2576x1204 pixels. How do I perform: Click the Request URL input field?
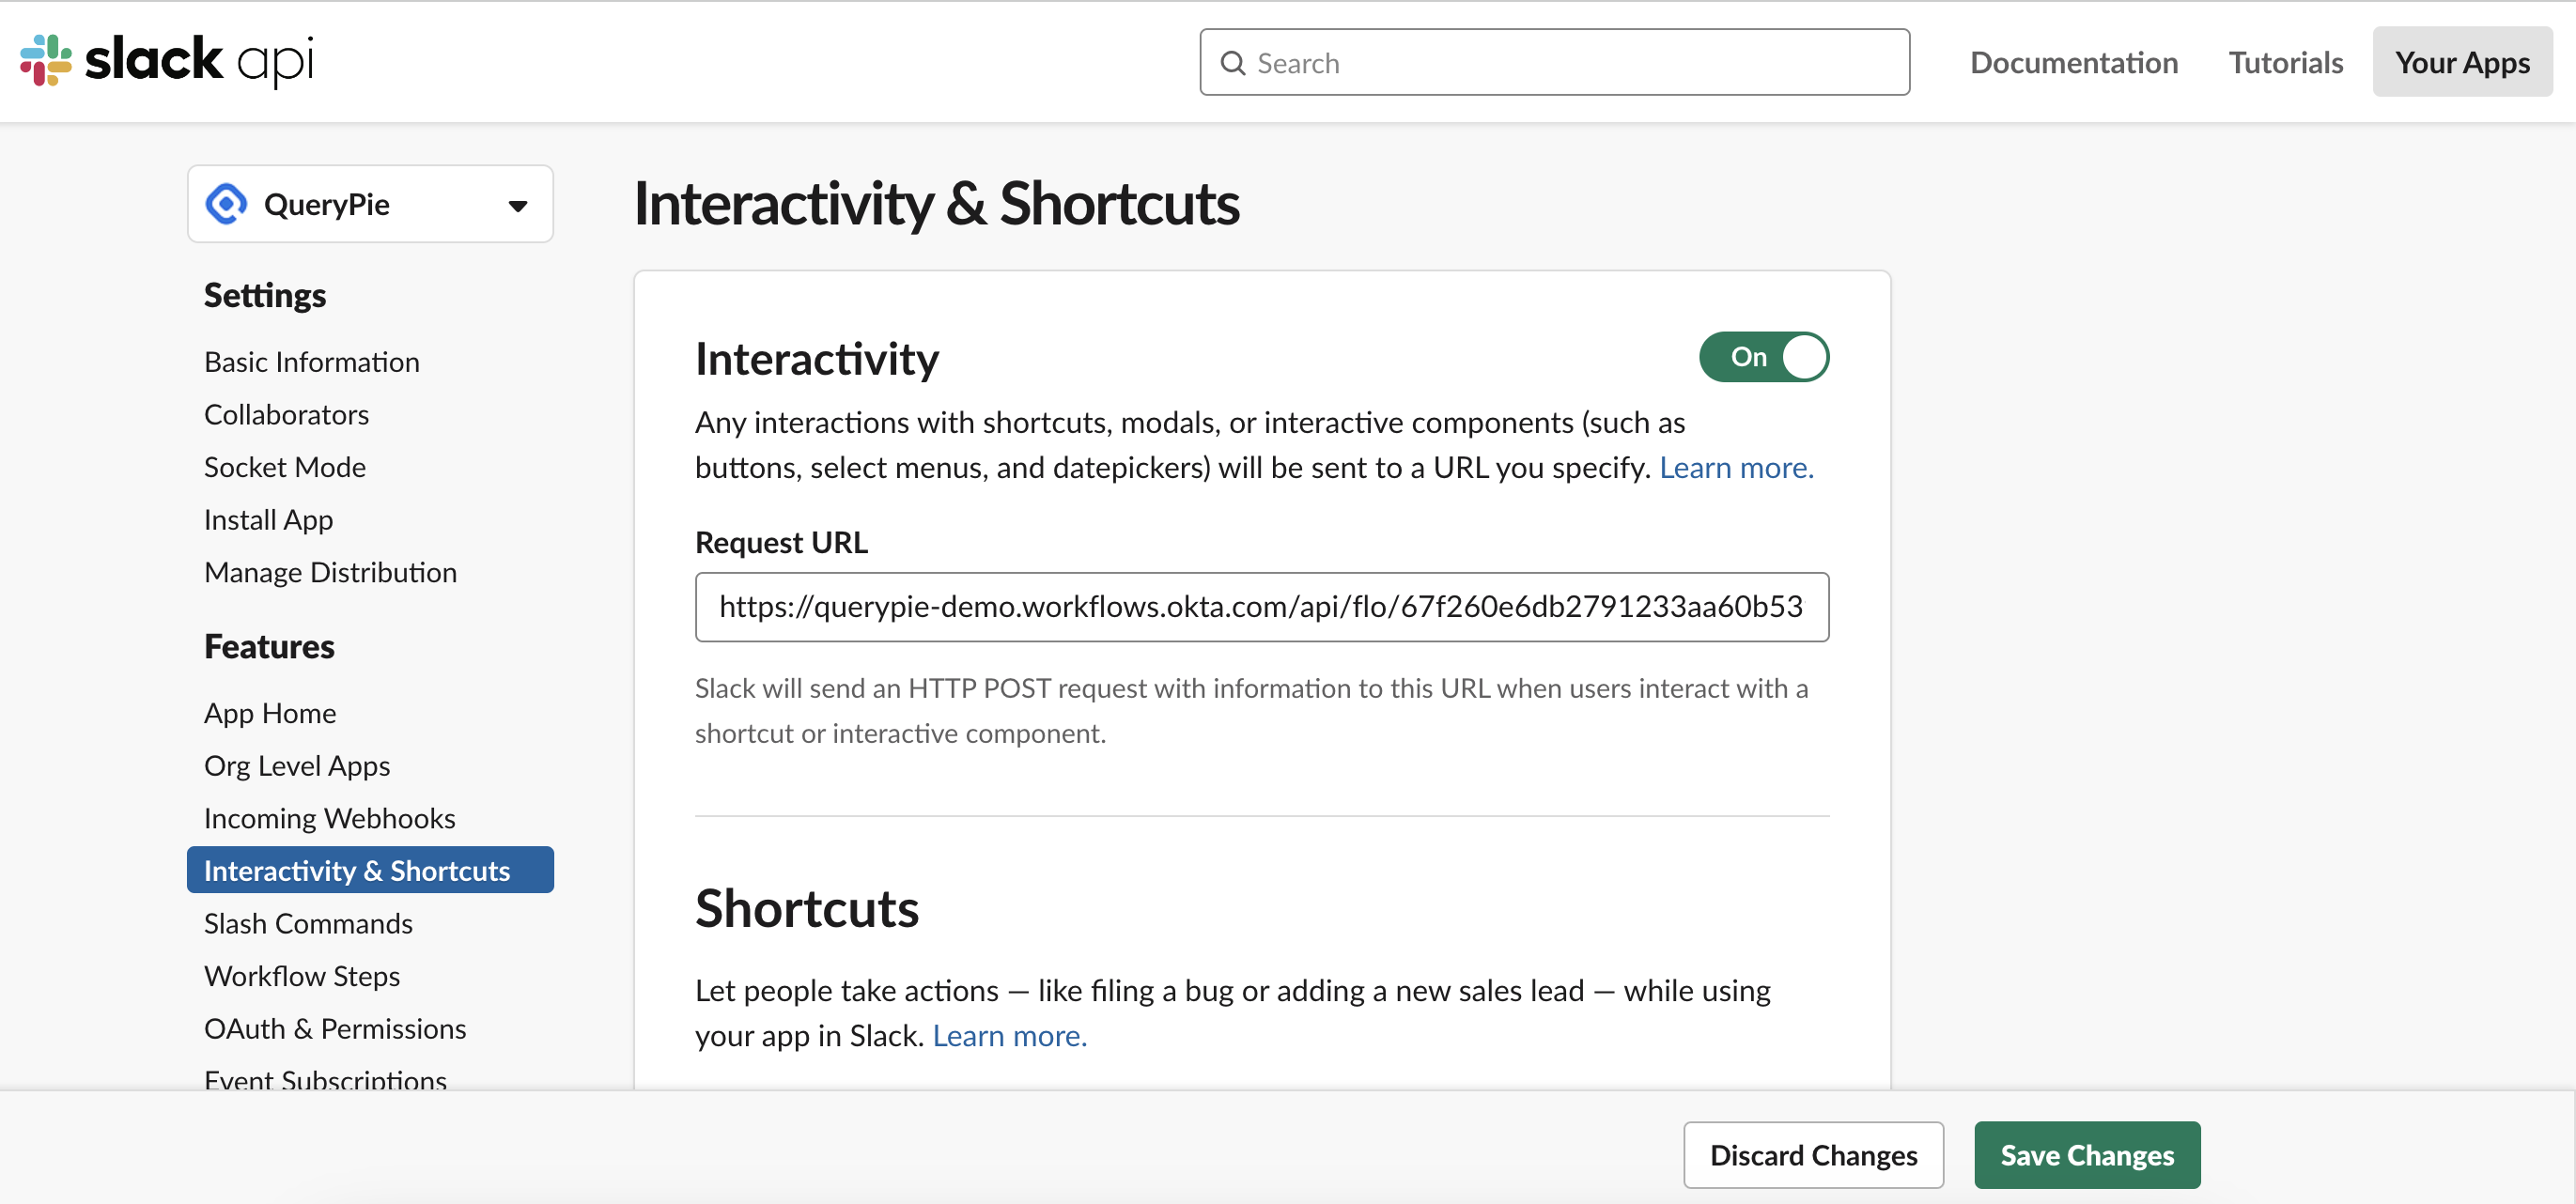pyautogui.click(x=1261, y=607)
